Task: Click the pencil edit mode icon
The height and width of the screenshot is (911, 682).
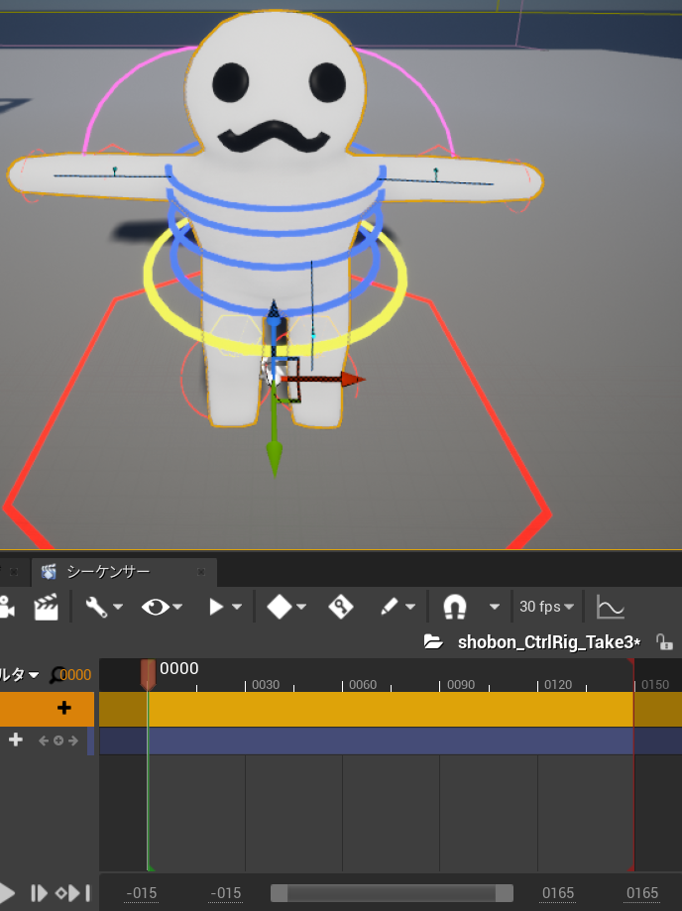Action: [x=389, y=607]
